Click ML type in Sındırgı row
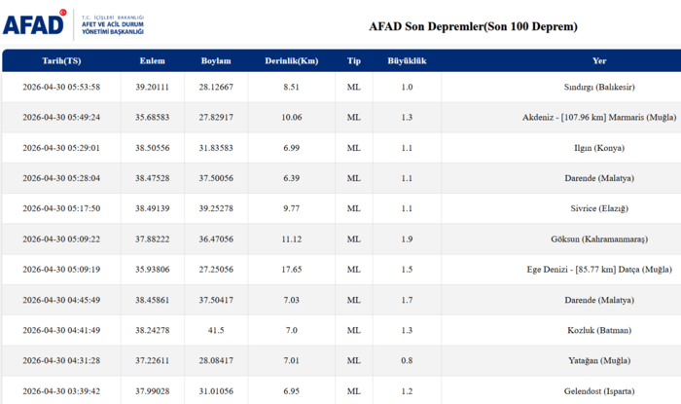Image resolution: width=681 pixels, height=404 pixels. click(353, 87)
